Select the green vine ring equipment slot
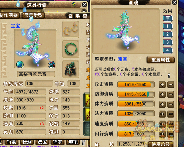Viewport: 184px width, 147px height. [71, 49]
